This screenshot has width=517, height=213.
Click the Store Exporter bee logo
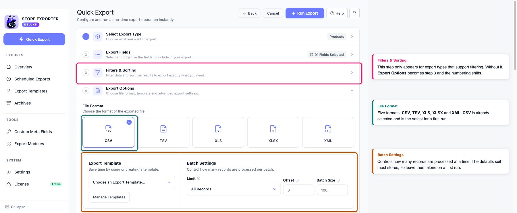pyautogui.click(x=11, y=22)
